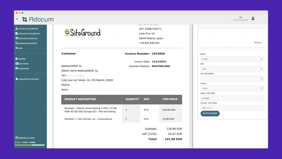The width and height of the screenshot is (282, 159).
Task: Focus the Retenciones input field
Action: click(x=232, y=79)
